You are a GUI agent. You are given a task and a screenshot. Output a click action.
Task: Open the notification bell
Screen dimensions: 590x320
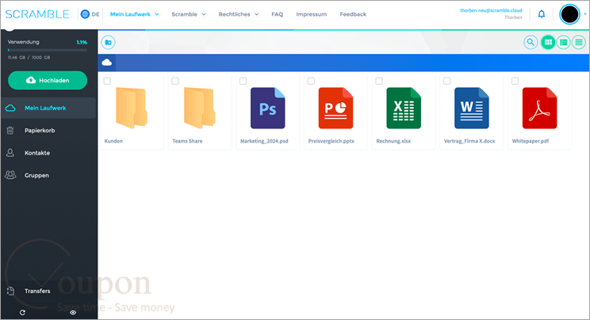[x=542, y=14]
